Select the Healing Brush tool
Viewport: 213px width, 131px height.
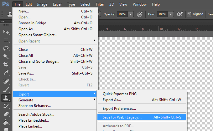pos(6,81)
